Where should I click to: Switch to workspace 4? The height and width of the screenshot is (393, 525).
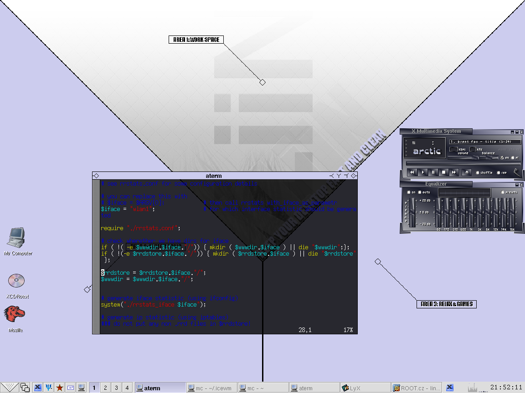click(127, 388)
